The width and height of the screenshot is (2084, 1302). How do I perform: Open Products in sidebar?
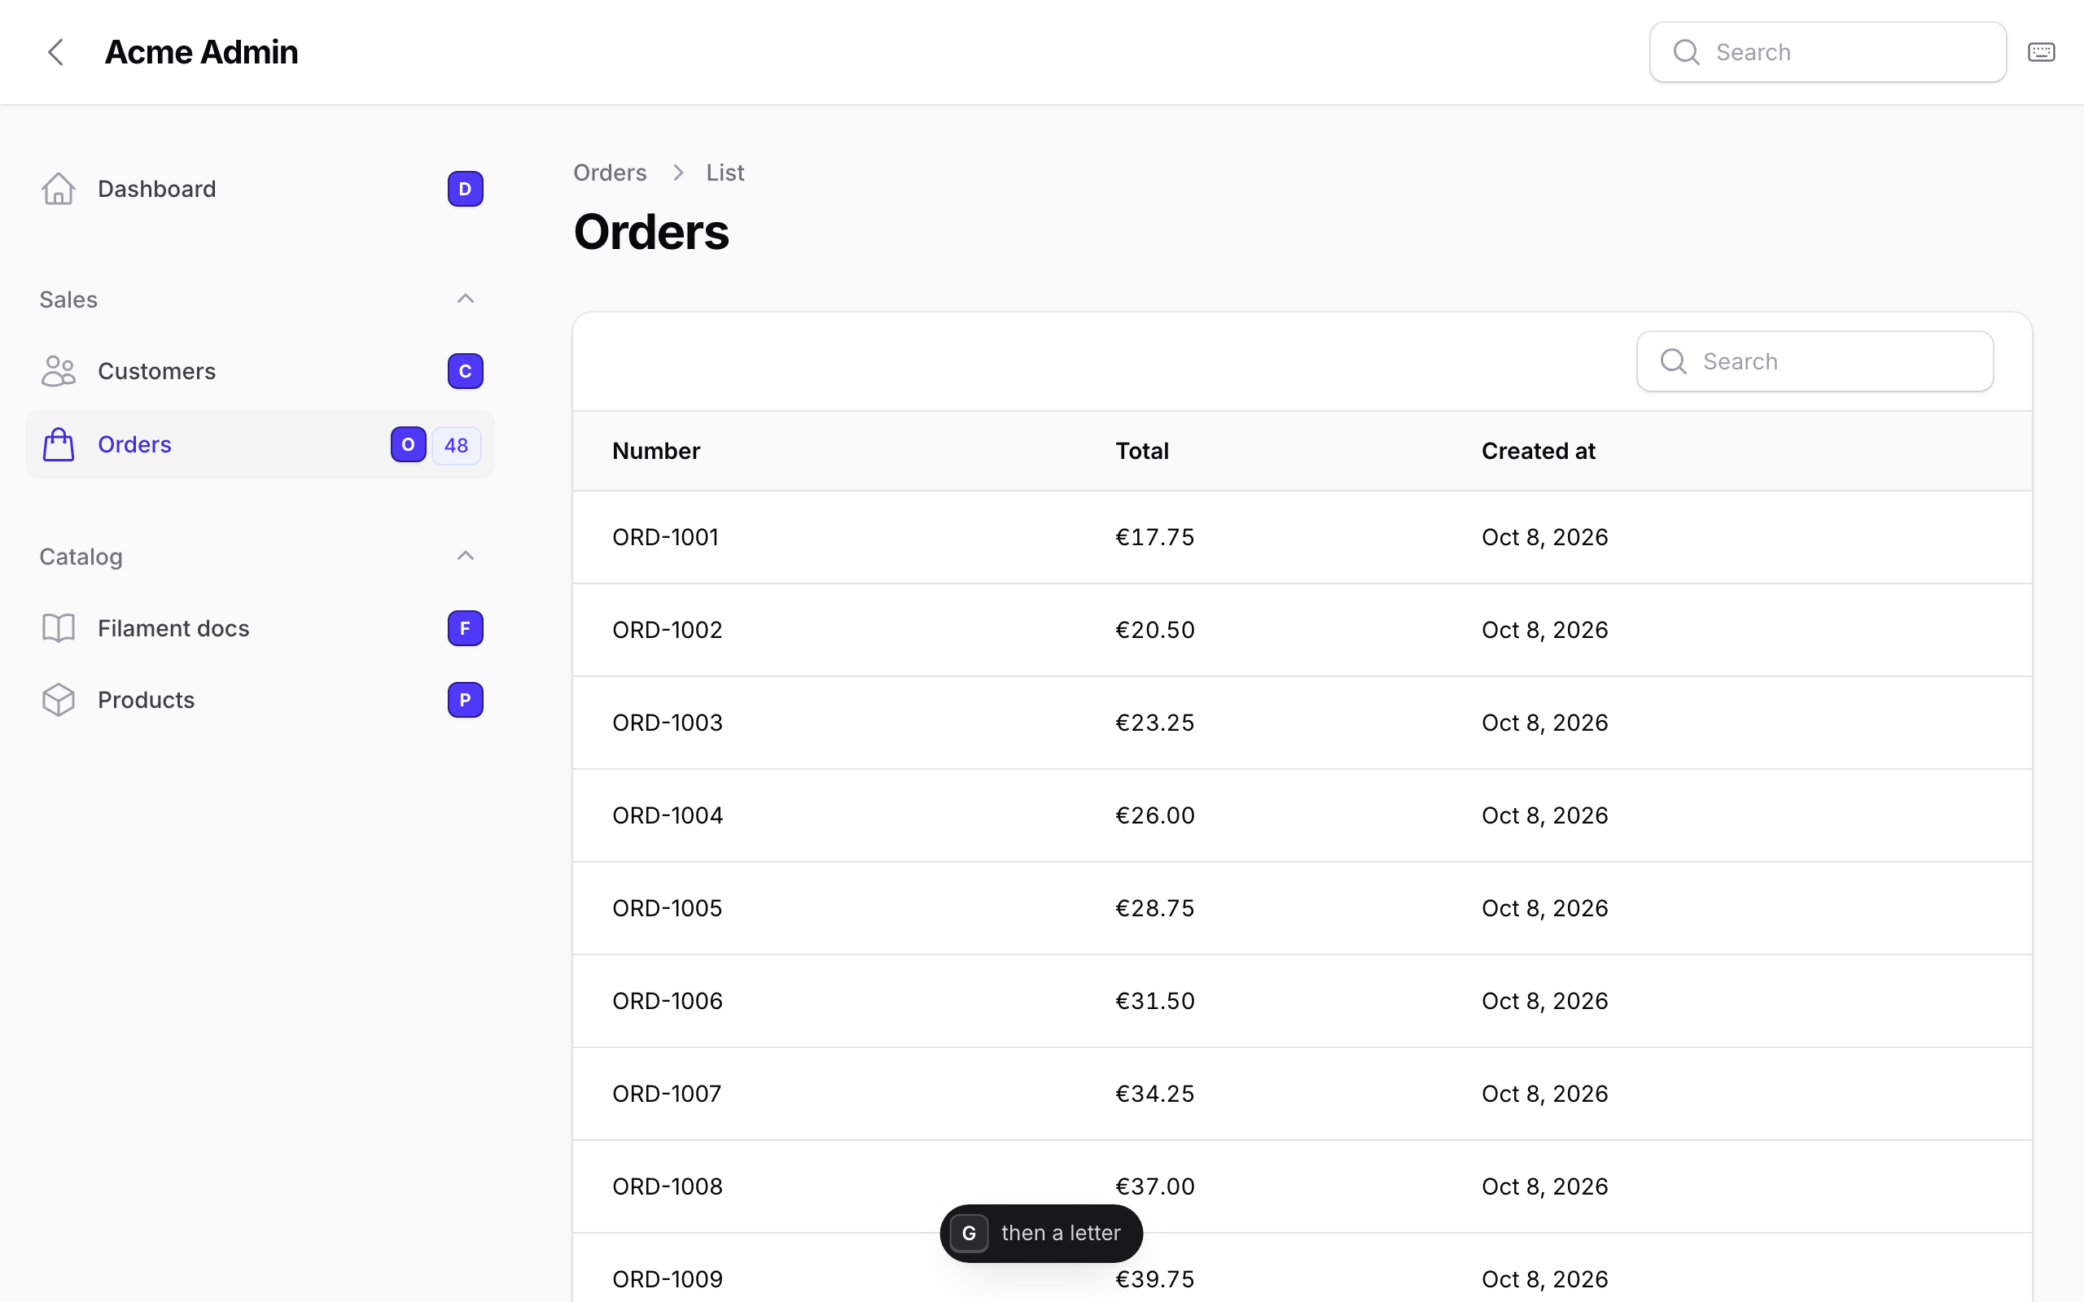point(260,700)
